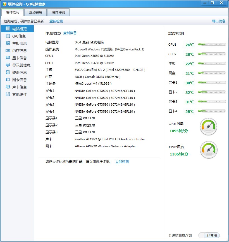Click the 48GB Corsair DDR3 memory text
229x242 pixels.
pos(97,77)
